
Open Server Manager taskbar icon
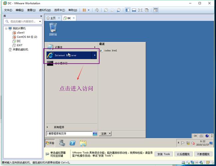pos(62,143)
